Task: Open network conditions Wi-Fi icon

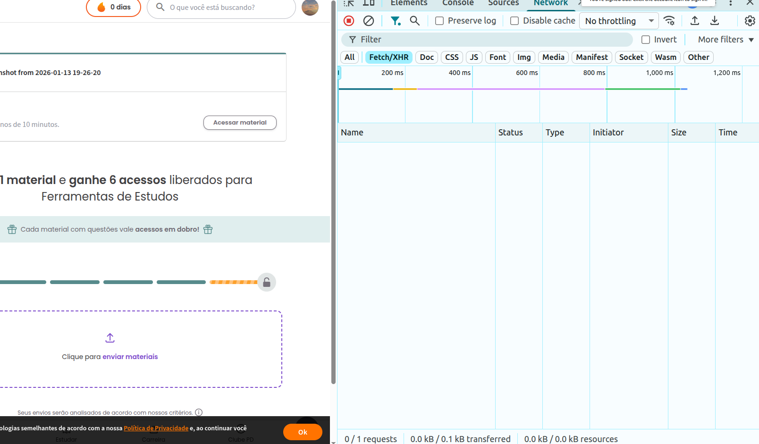Action: coord(669,21)
